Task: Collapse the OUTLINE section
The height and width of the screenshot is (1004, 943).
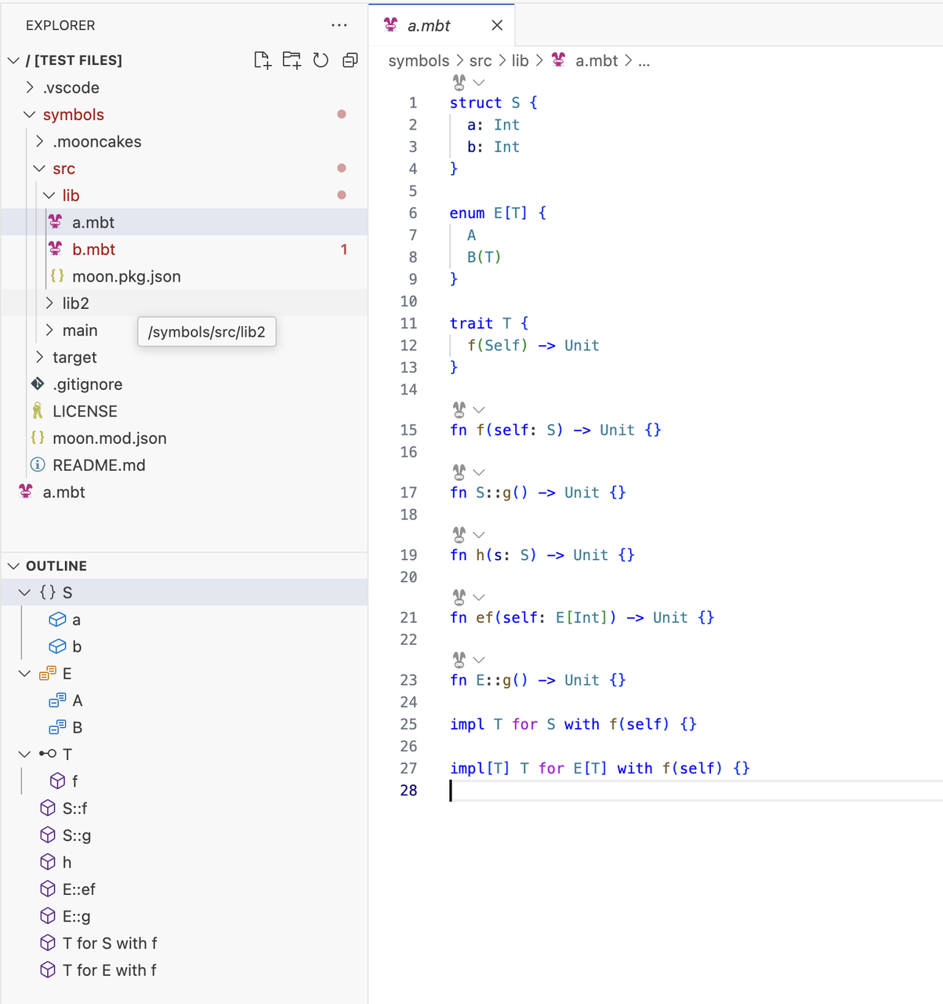Action: point(13,566)
